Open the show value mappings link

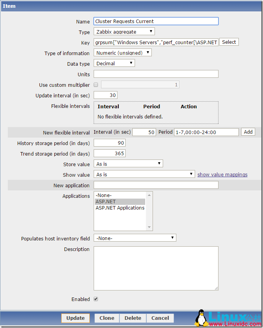tap(222, 174)
